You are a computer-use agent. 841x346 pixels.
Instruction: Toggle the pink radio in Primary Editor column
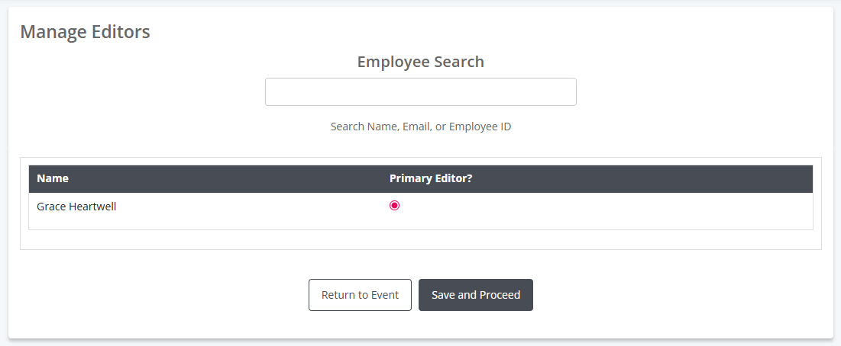[394, 205]
